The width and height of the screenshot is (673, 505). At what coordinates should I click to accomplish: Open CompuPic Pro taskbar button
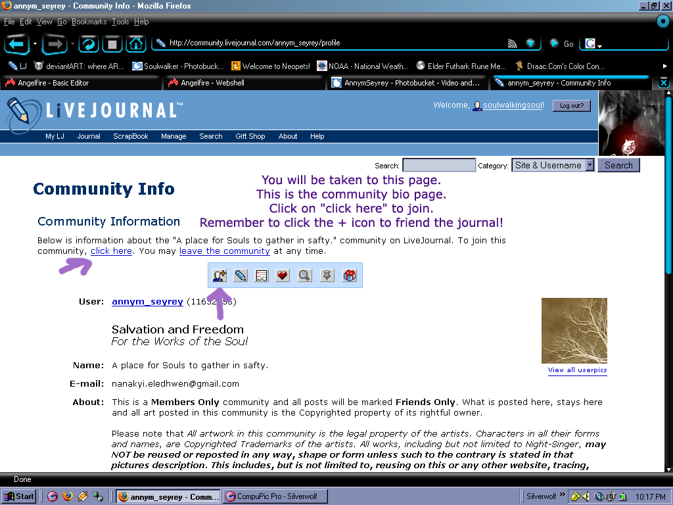tap(275, 496)
